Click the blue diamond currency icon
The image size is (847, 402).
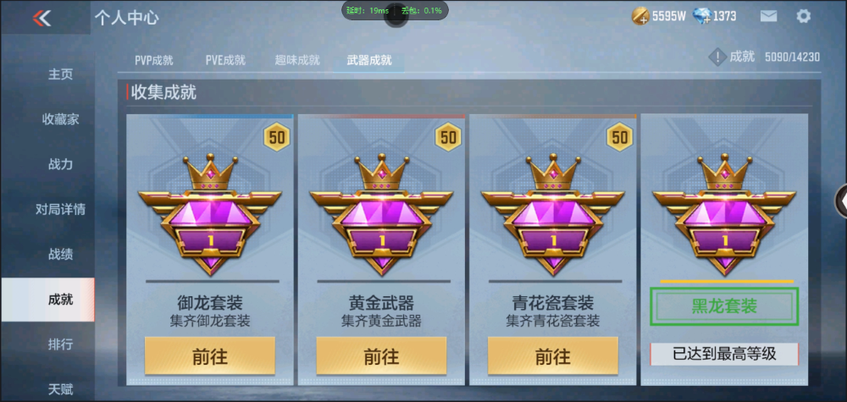701,16
